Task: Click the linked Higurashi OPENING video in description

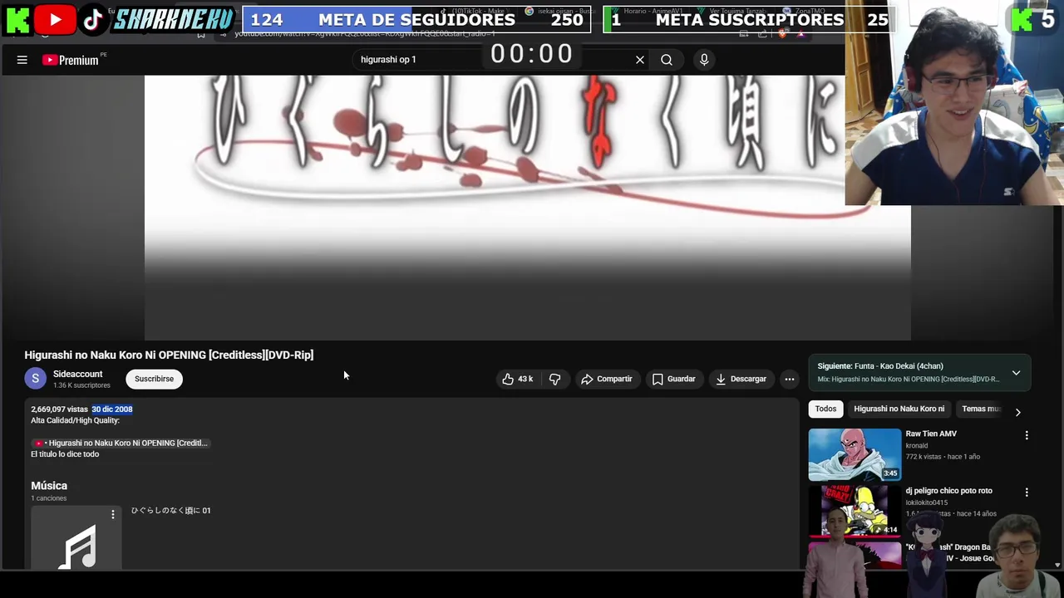Action: pyautogui.click(x=121, y=443)
